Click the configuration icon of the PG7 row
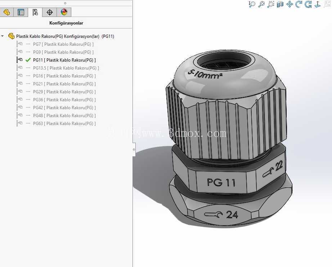 point(20,44)
